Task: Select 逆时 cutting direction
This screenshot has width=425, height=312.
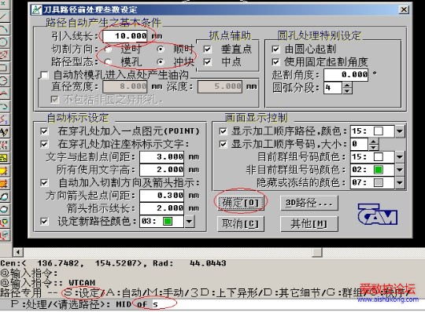Action: tap(108, 50)
